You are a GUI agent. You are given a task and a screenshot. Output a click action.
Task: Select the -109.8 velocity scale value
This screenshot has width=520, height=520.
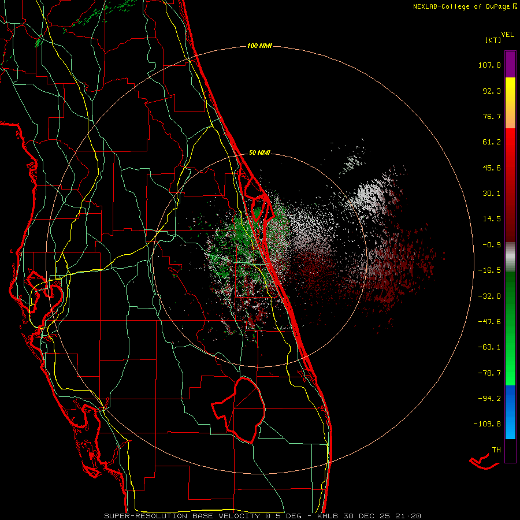tap(487, 424)
